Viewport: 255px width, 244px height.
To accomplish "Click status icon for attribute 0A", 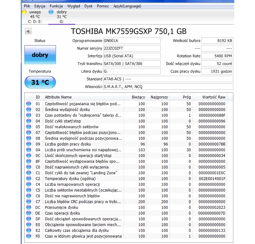I will click(x=29, y=150).
